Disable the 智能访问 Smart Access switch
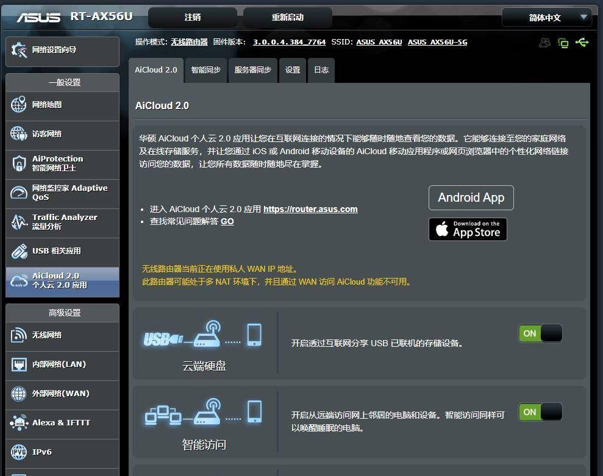The height and width of the screenshot is (476, 603). pos(540,412)
